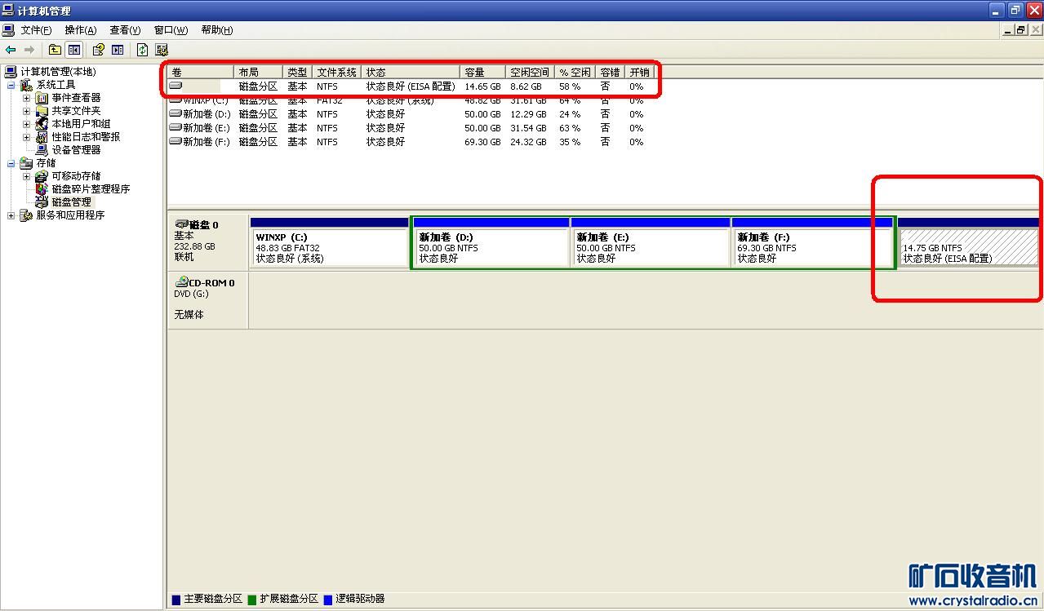Select the 新加卷 (F:) 69.30 GB partition block
Screen dimensions: 1044x611
(812, 242)
